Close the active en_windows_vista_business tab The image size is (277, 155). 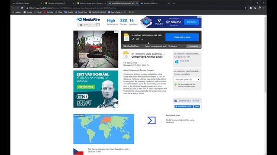[x=137, y=3]
